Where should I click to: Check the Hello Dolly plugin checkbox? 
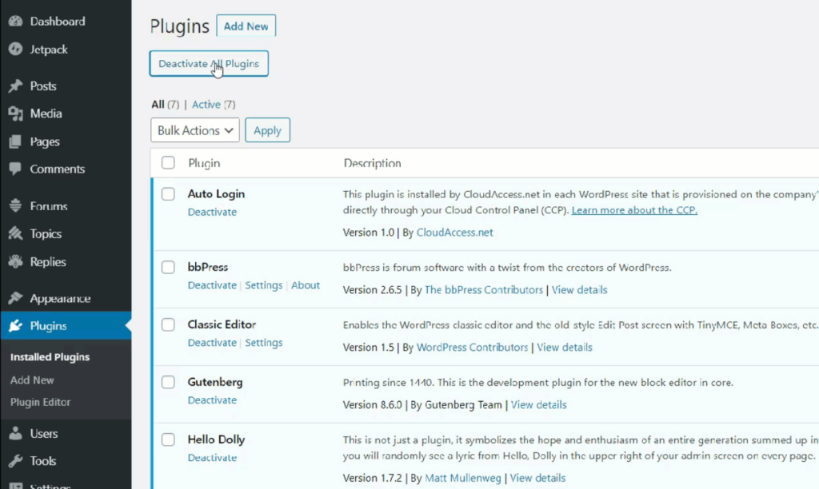click(168, 439)
